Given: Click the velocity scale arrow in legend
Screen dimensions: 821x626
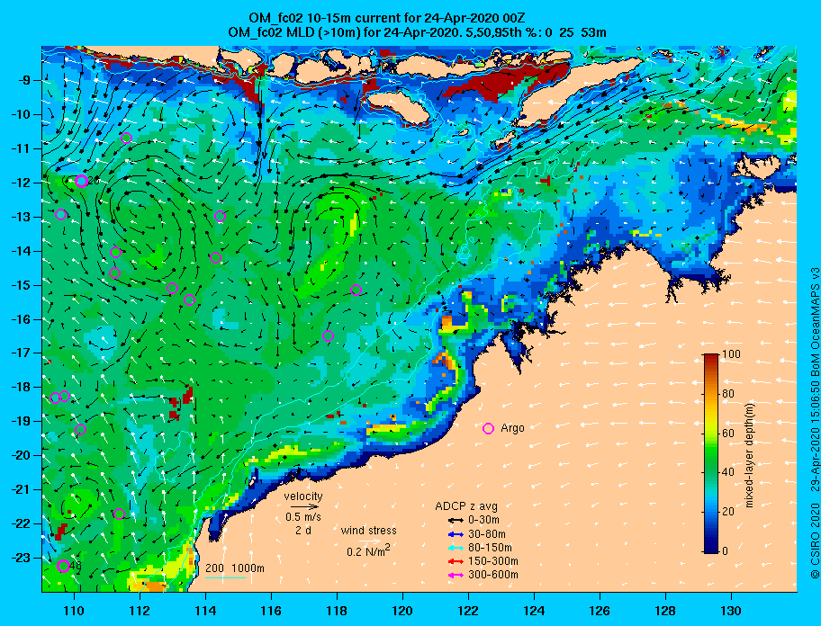Looking at the screenshot, I should [304, 506].
